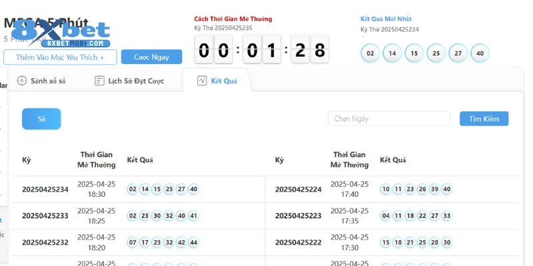Open the Sảnh xổ số tab

(41, 80)
